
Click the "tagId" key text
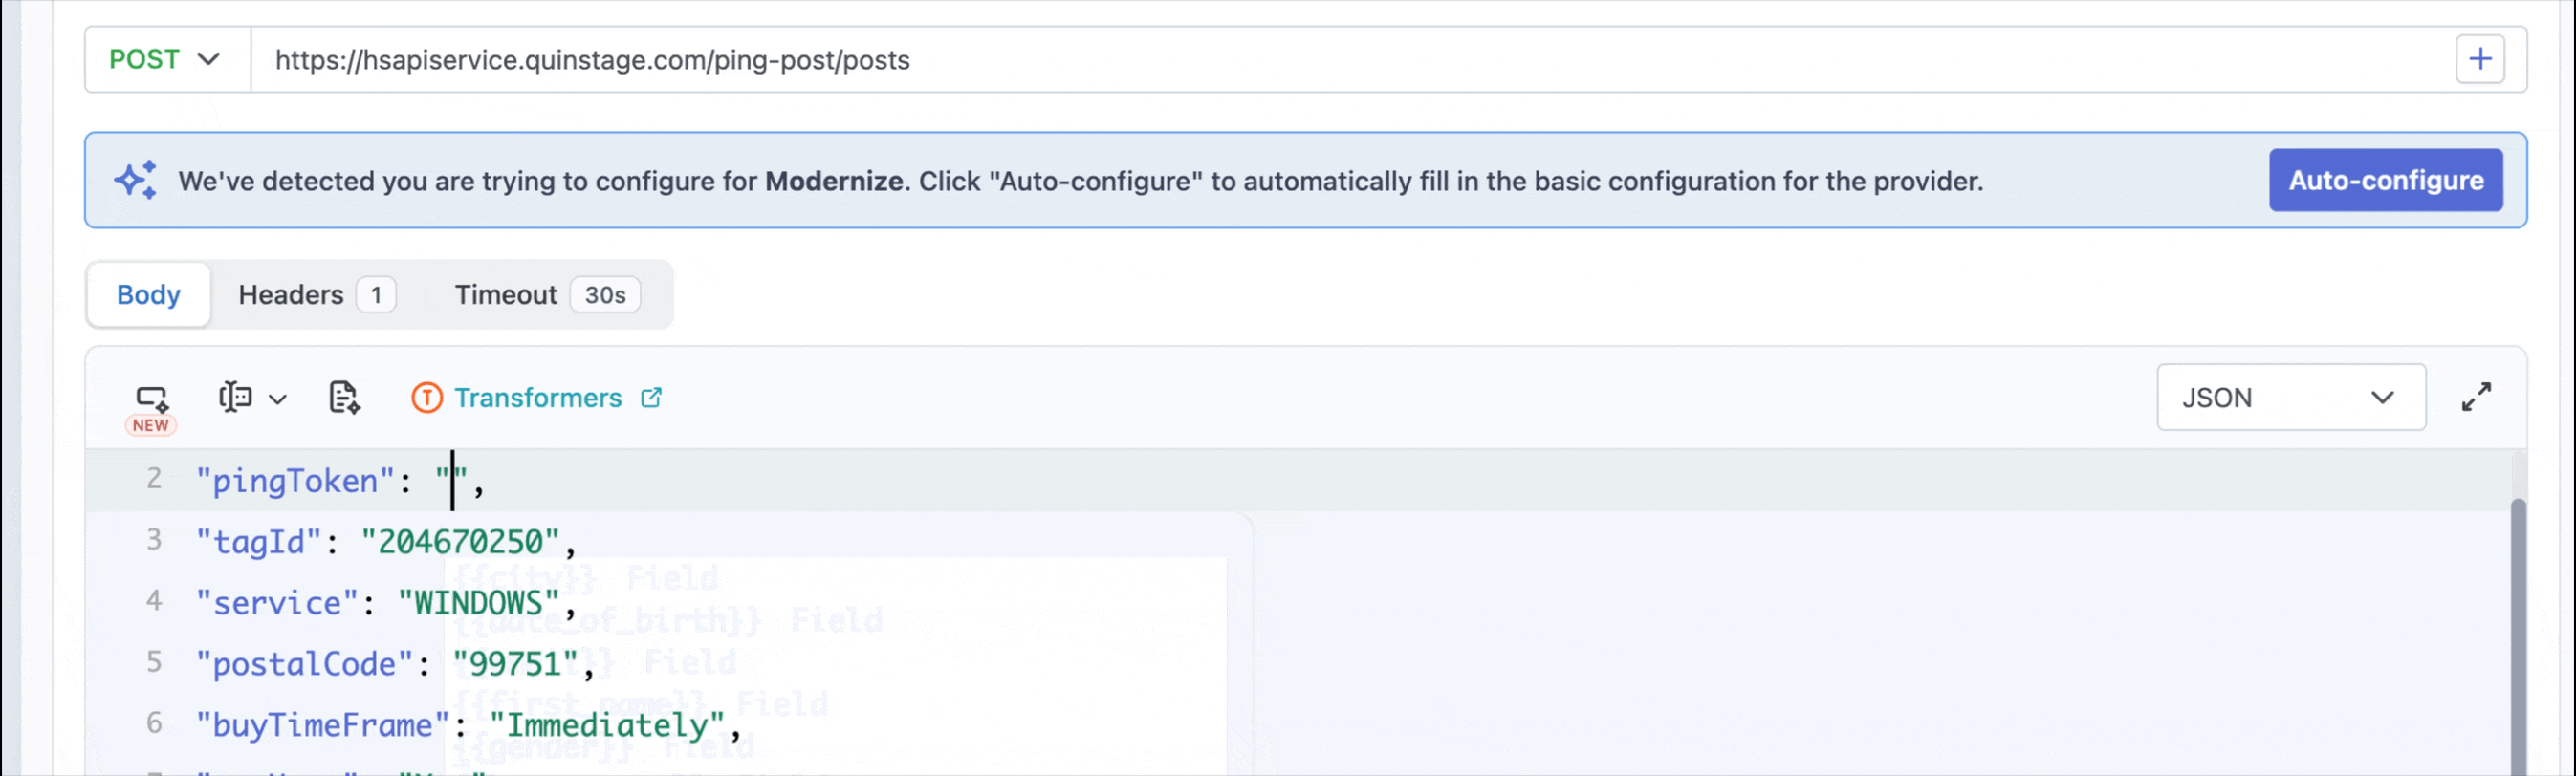[259, 542]
